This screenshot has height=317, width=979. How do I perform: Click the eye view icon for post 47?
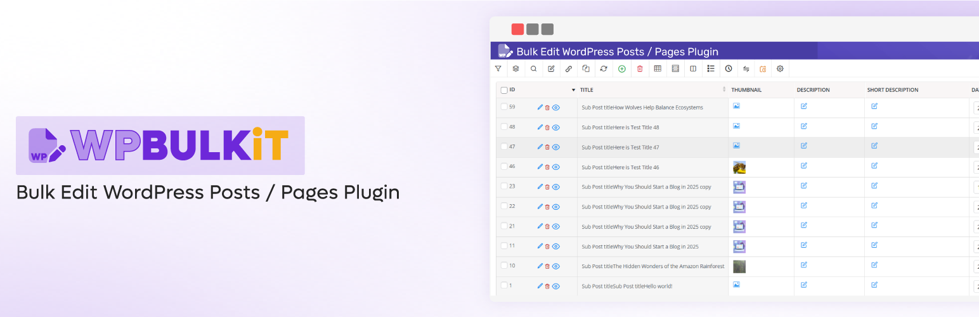556,147
